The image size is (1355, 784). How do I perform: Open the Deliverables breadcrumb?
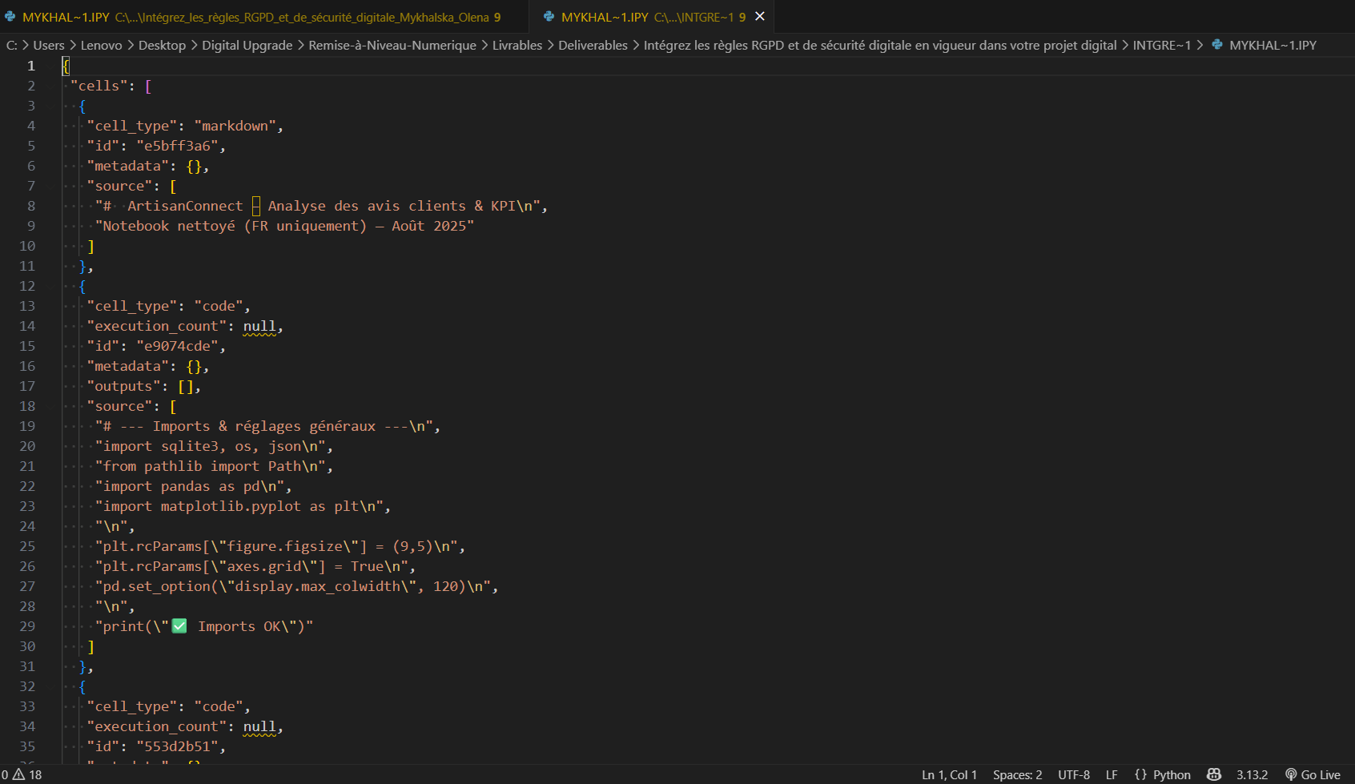pos(593,45)
